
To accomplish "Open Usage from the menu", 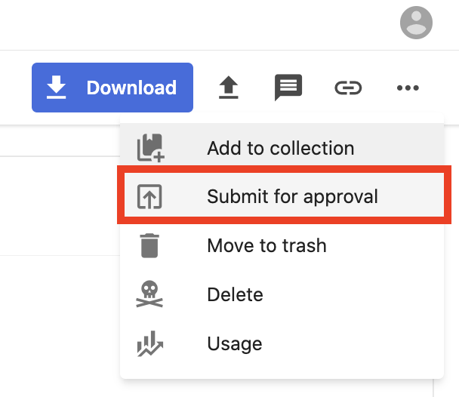I will pyautogui.click(x=282, y=343).
